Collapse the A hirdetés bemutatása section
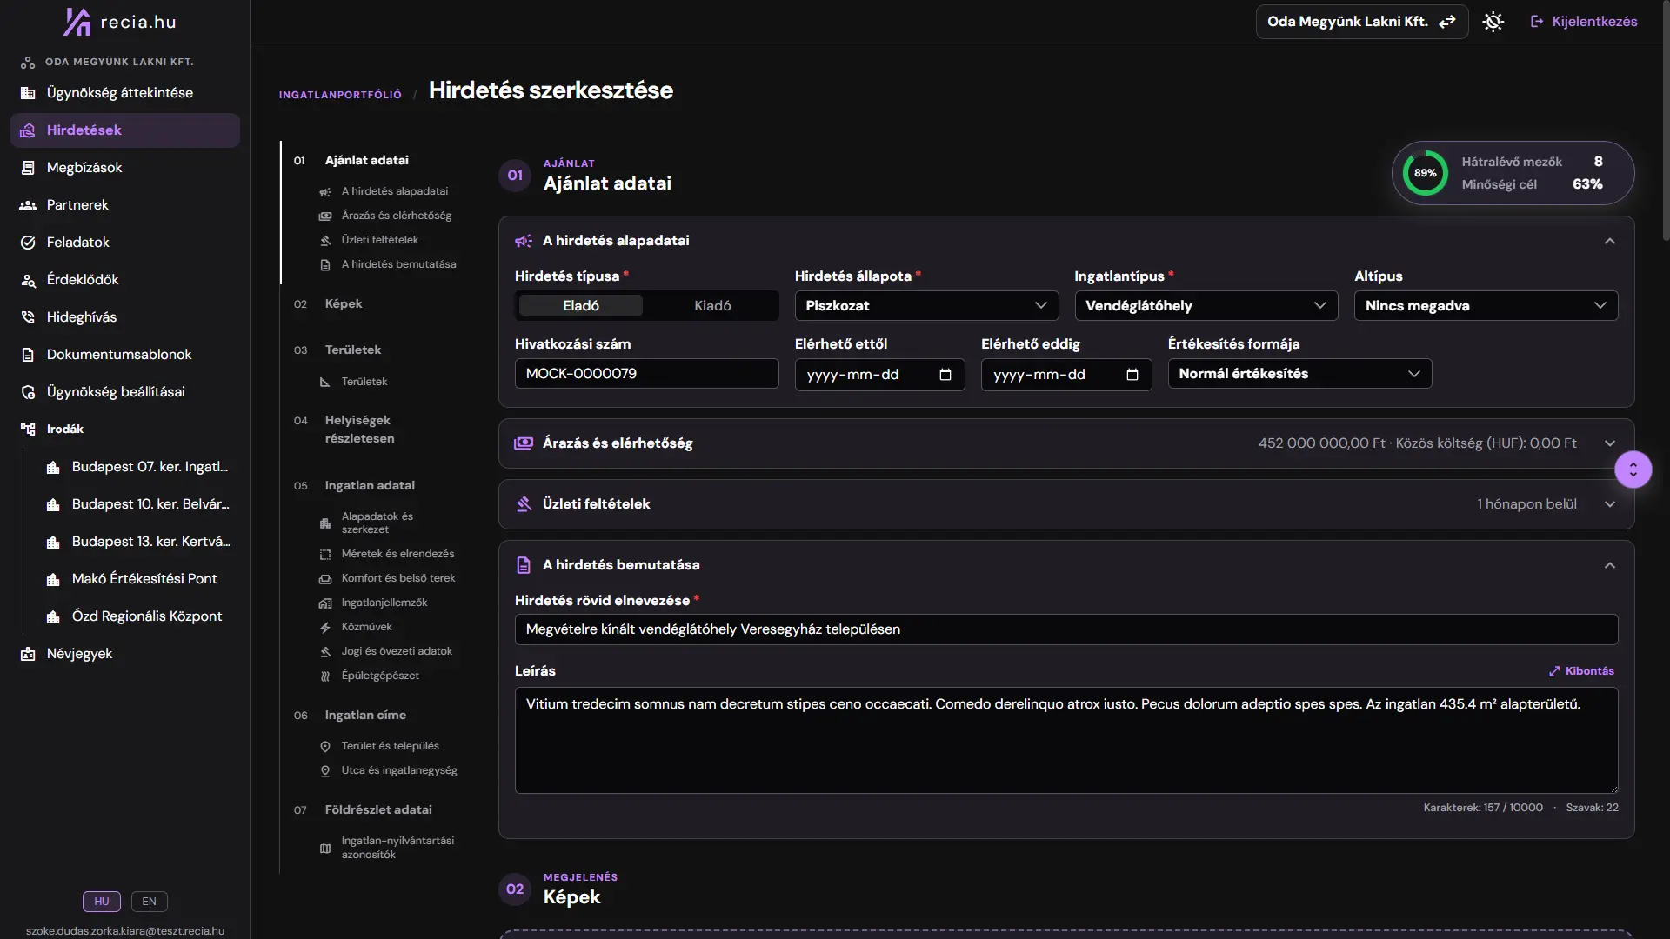Viewport: 1670px width, 939px height. click(1610, 565)
